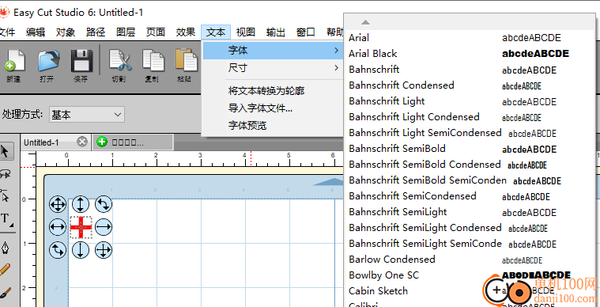The width and height of the screenshot is (600, 307).
Task: Click the vertical resize handle above object
Action: coord(81,204)
